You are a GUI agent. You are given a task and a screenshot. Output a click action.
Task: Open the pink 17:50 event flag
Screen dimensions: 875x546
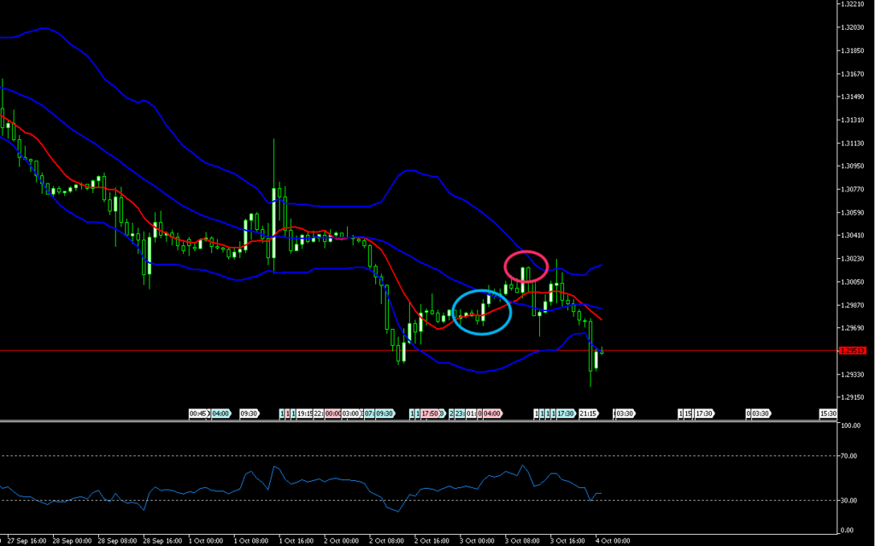point(431,414)
